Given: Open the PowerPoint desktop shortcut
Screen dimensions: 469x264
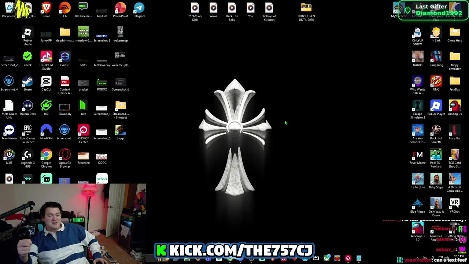Looking at the screenshot, I should tap(121, 10).
